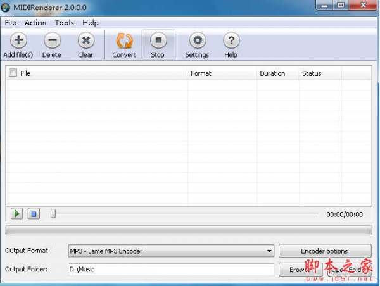Open the Tools menu
380x286 pixels.
(x=64, y=23)
